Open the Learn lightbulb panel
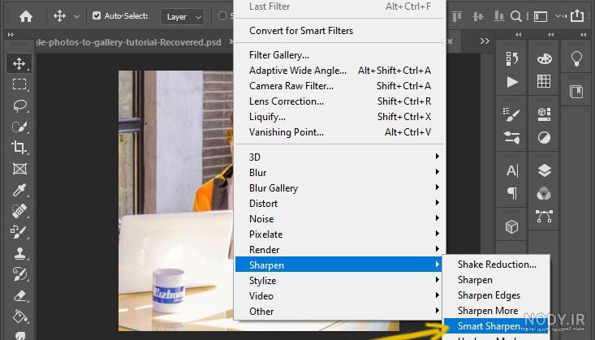 tap(576, 58)
